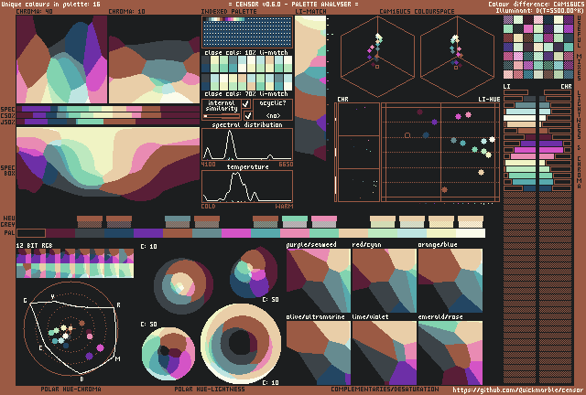Open the red/cyan complementary map
The height and width of the screenshot is (395, 586).
point(385,281)
